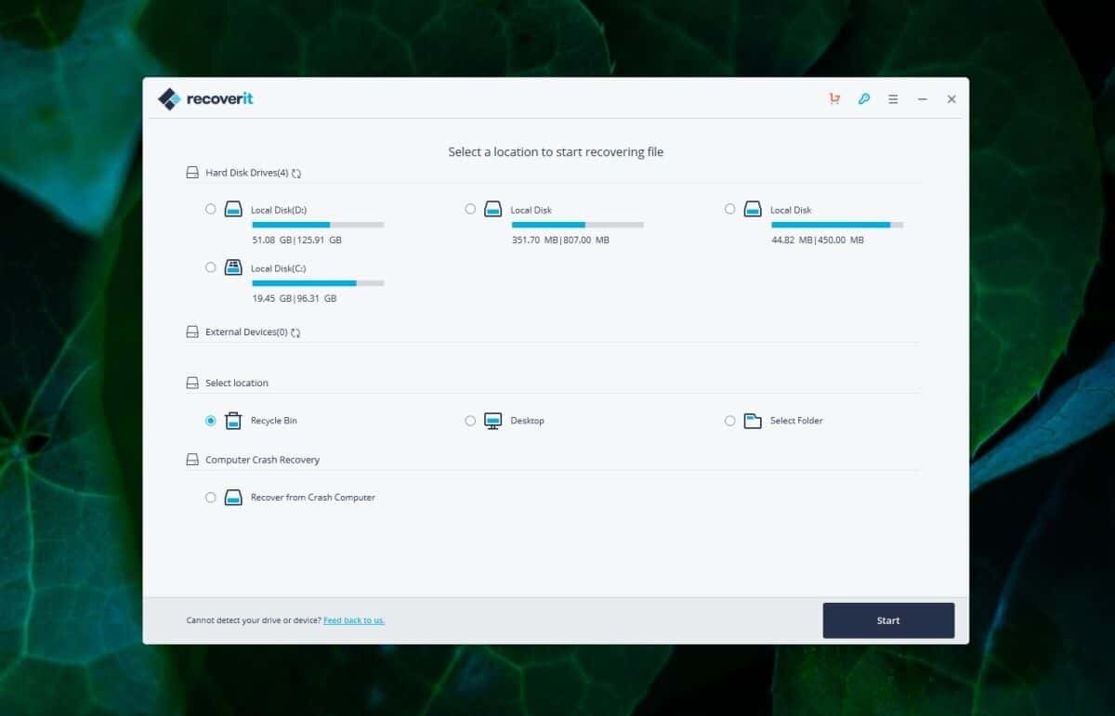Refresh the Hard Disk Drives list
This screenshot has width=1115, height=716.
pos(295,172)
